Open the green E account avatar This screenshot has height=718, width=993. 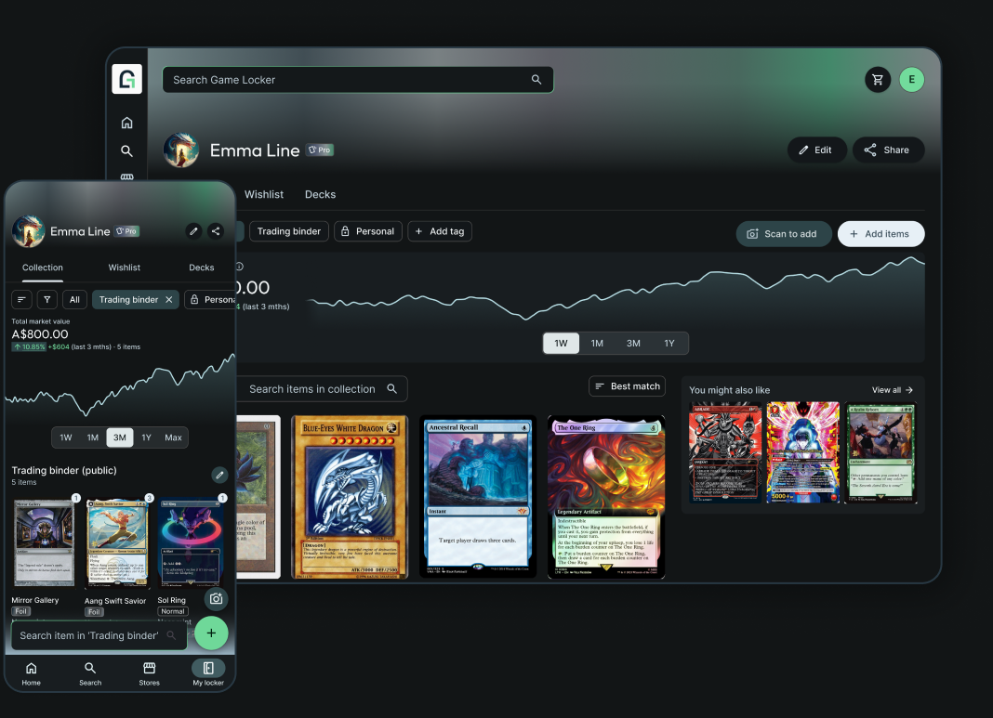click(x=912, y=80)
